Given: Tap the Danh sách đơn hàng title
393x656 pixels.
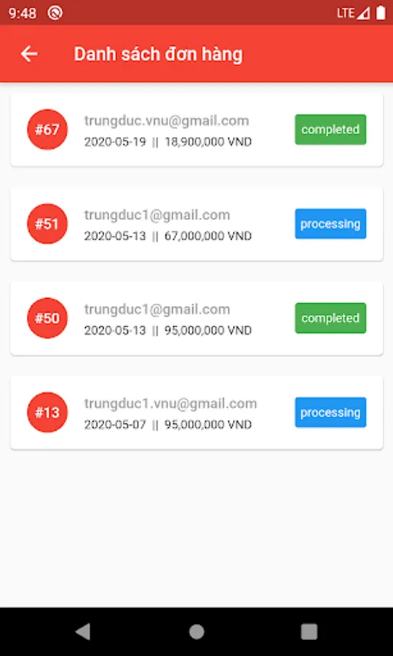Looking at the screenshot, I should (158, 55).
